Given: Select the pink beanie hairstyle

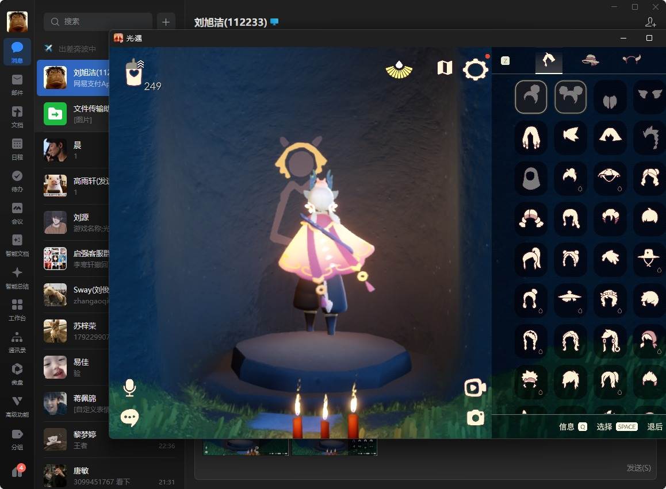Looking at the screenshot, I should 649,340.
